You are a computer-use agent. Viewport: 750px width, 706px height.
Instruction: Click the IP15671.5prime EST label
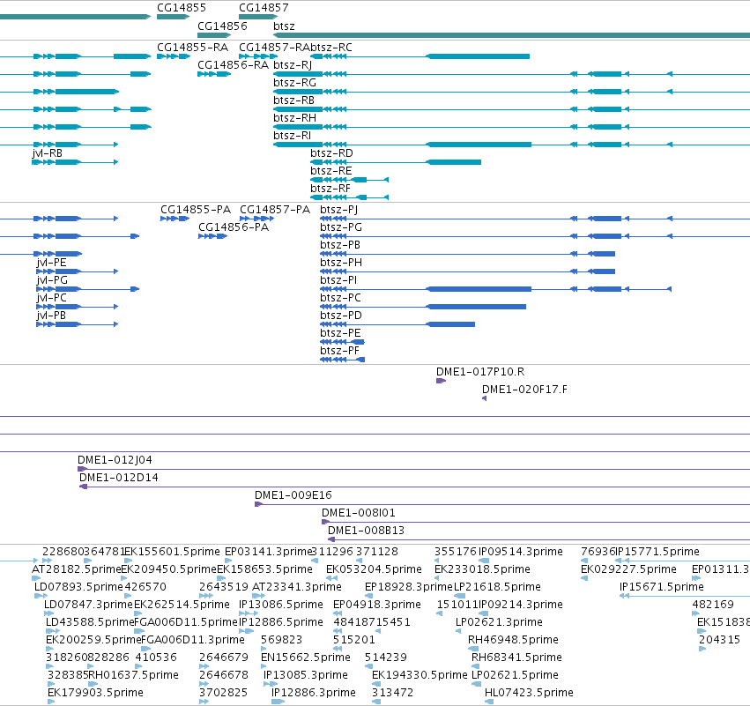(662, 587)
